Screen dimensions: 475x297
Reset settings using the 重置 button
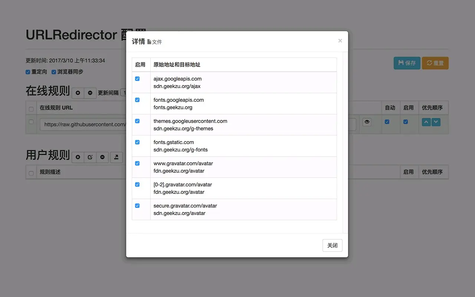click(435, 63)
